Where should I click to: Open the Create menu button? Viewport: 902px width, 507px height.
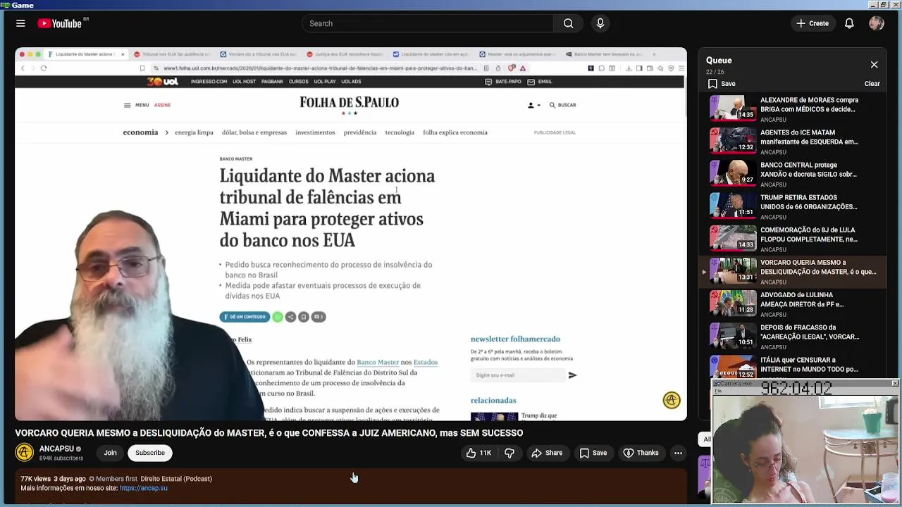[x=813, y=23]
